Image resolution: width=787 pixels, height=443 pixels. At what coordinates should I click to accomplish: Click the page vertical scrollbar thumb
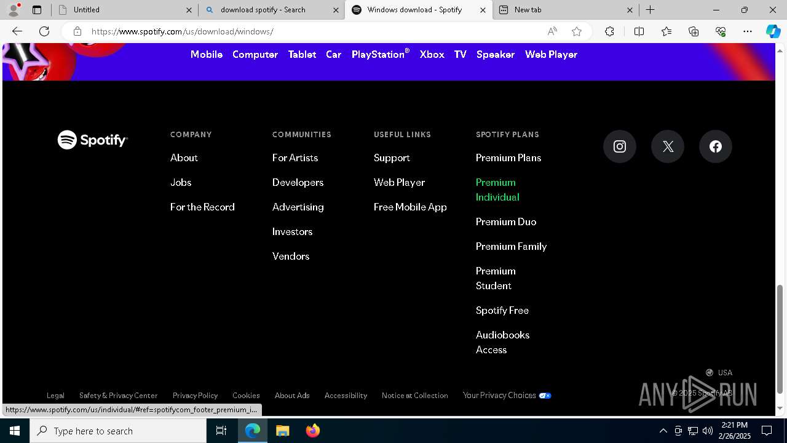click(x=780, y=338)
